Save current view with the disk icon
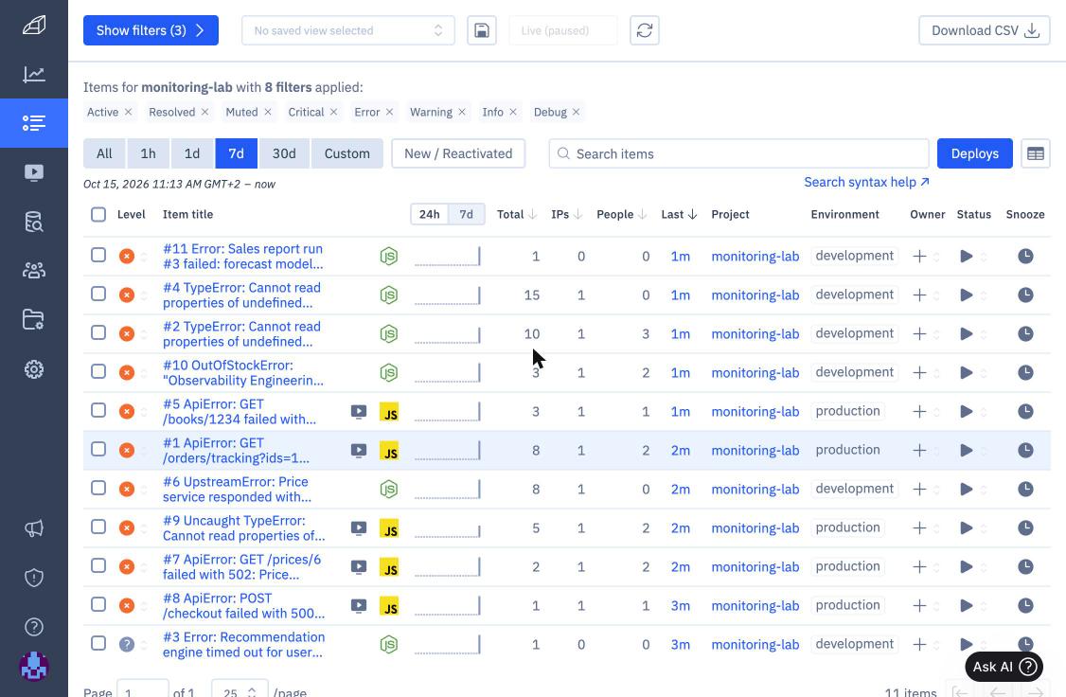 tap(481, 30)
